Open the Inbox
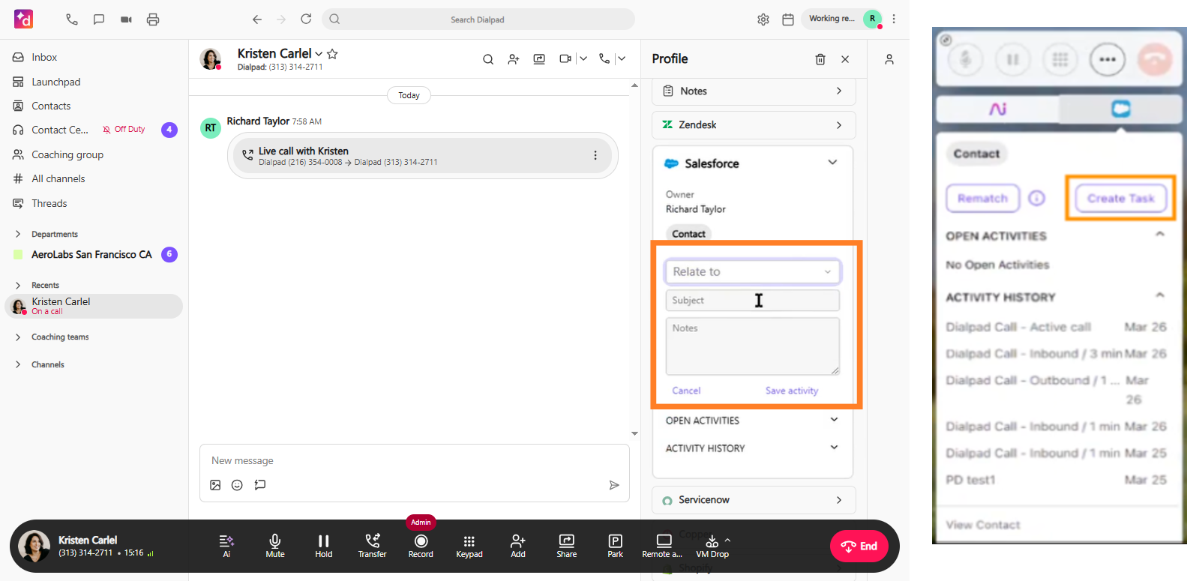 tap(44, 58)
